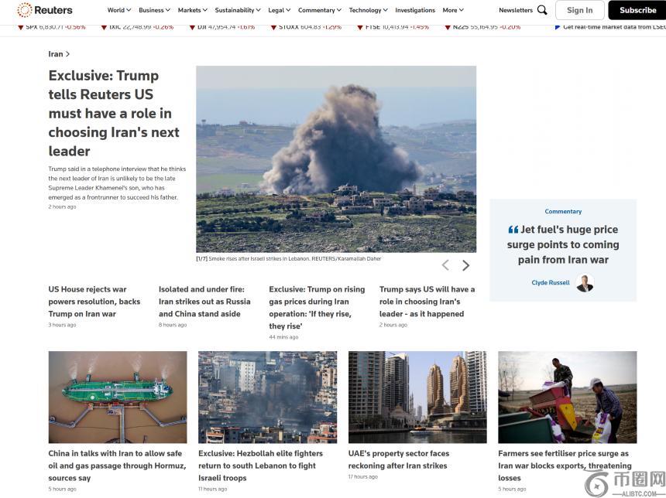Viewport: 666px width, 498px height.
Task: Expand the Legal menu
Action: tap(279, 10)
